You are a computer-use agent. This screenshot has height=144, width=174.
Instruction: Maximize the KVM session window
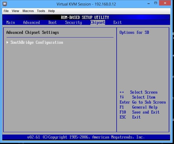(156, 3)
